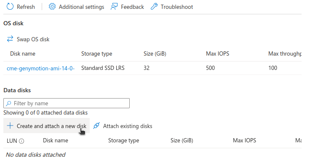Click the Refresh label in toolbar
The height and width of the screenshot is (163, 310).
26,7
